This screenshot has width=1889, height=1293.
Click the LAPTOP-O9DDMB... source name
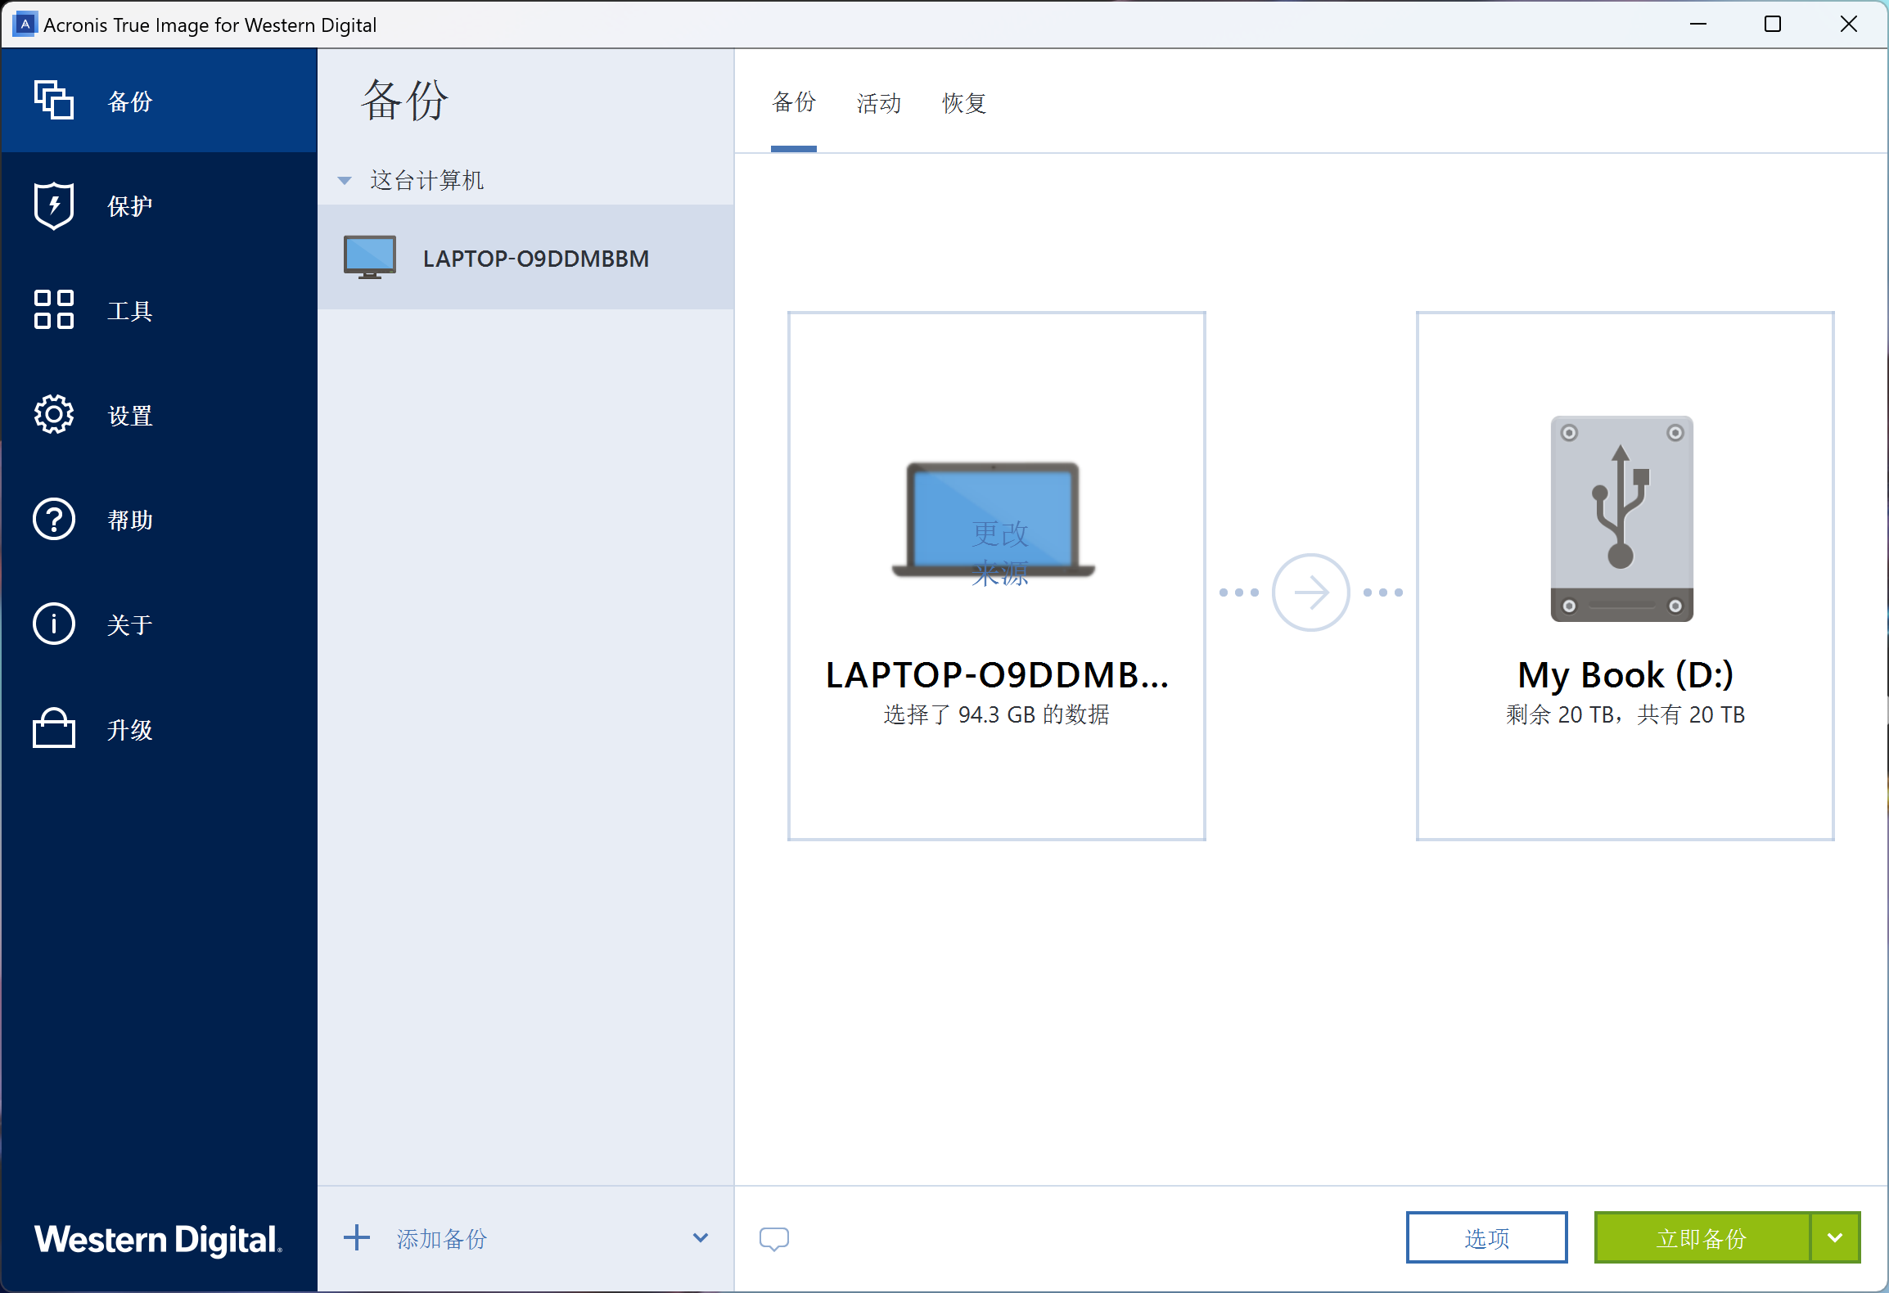pyautogui.click(x=997, y=675)
